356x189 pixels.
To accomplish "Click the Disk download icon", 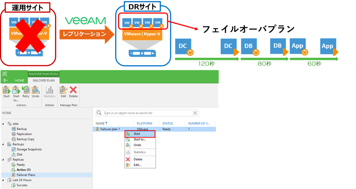I will click(14, 155).
